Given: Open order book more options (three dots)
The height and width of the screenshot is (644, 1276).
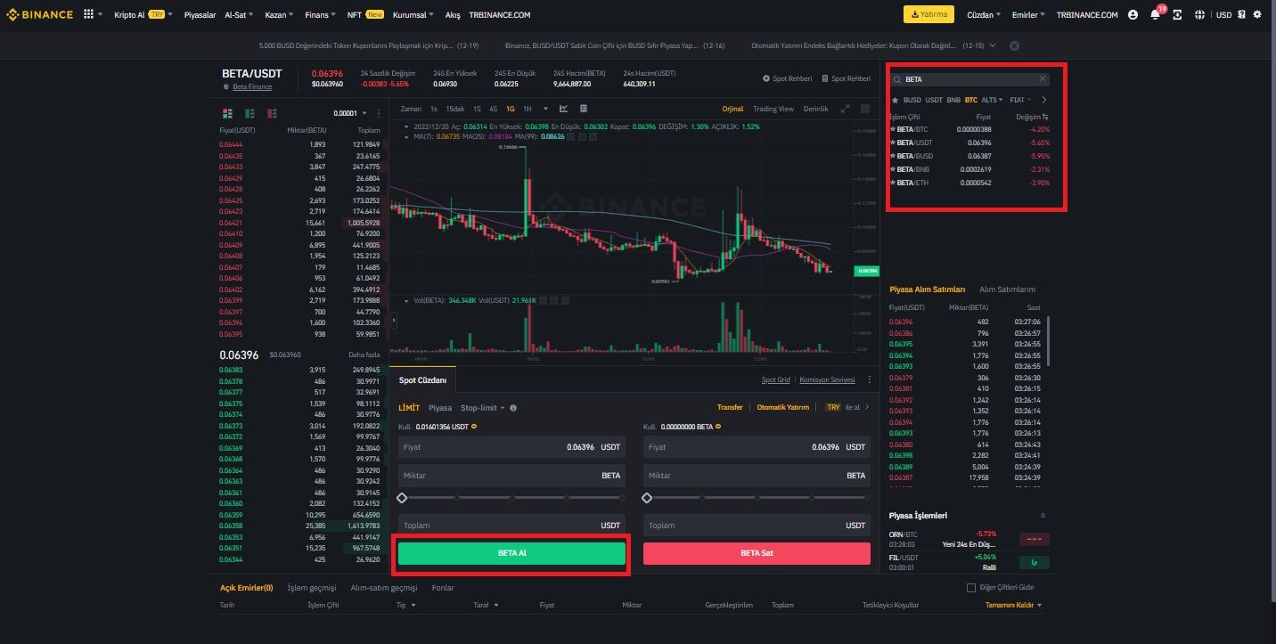Looking at the screenshot, I should click(379, 113).
